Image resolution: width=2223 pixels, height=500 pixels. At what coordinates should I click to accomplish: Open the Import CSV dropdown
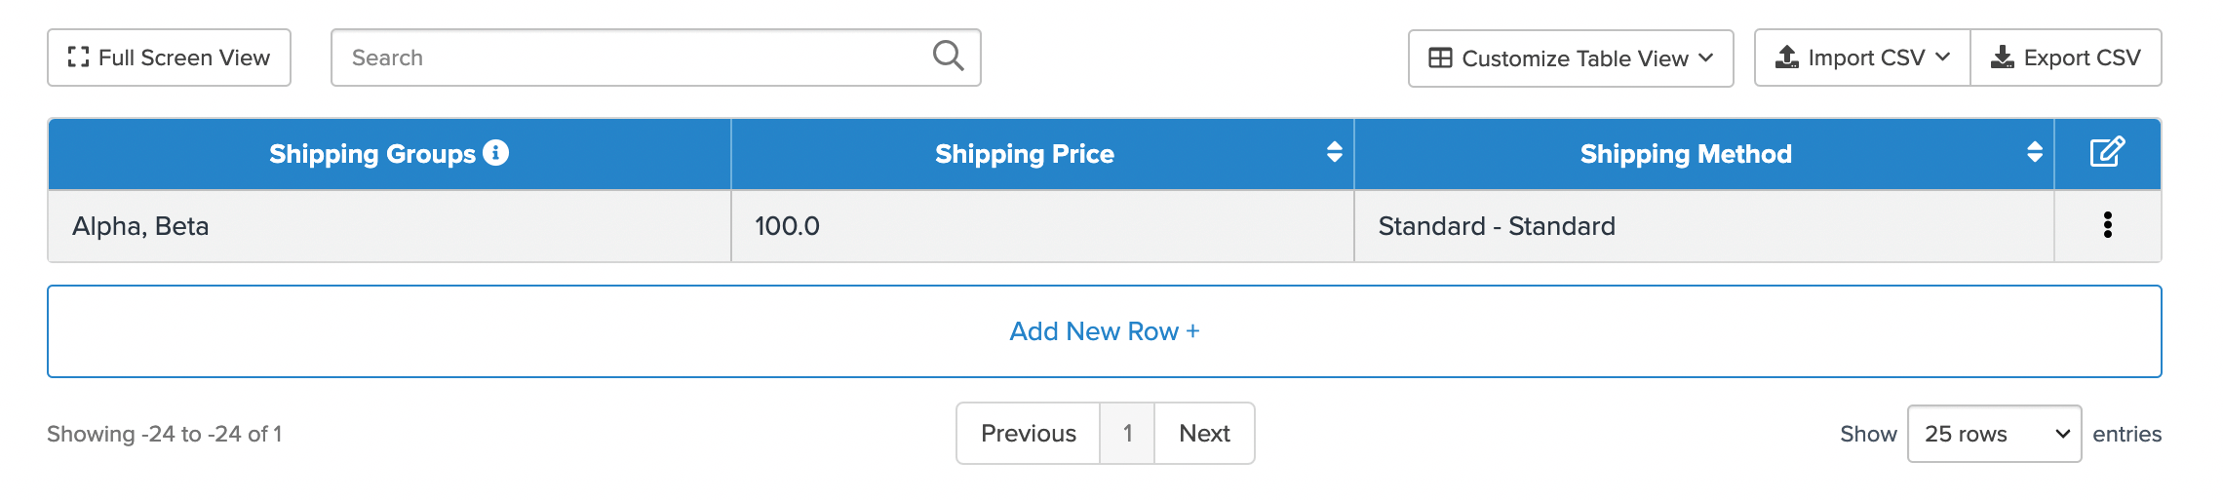point(1861,58)
